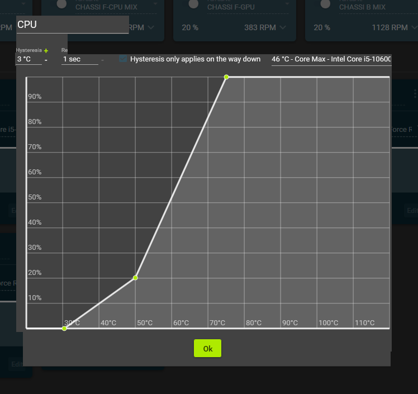Click the 383 RPM reading

[260, 27]
